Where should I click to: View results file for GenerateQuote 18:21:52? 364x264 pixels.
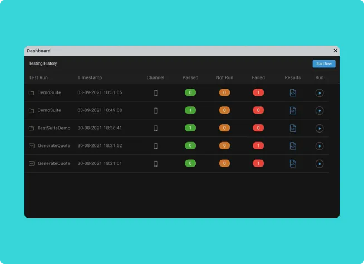(293, 146)
